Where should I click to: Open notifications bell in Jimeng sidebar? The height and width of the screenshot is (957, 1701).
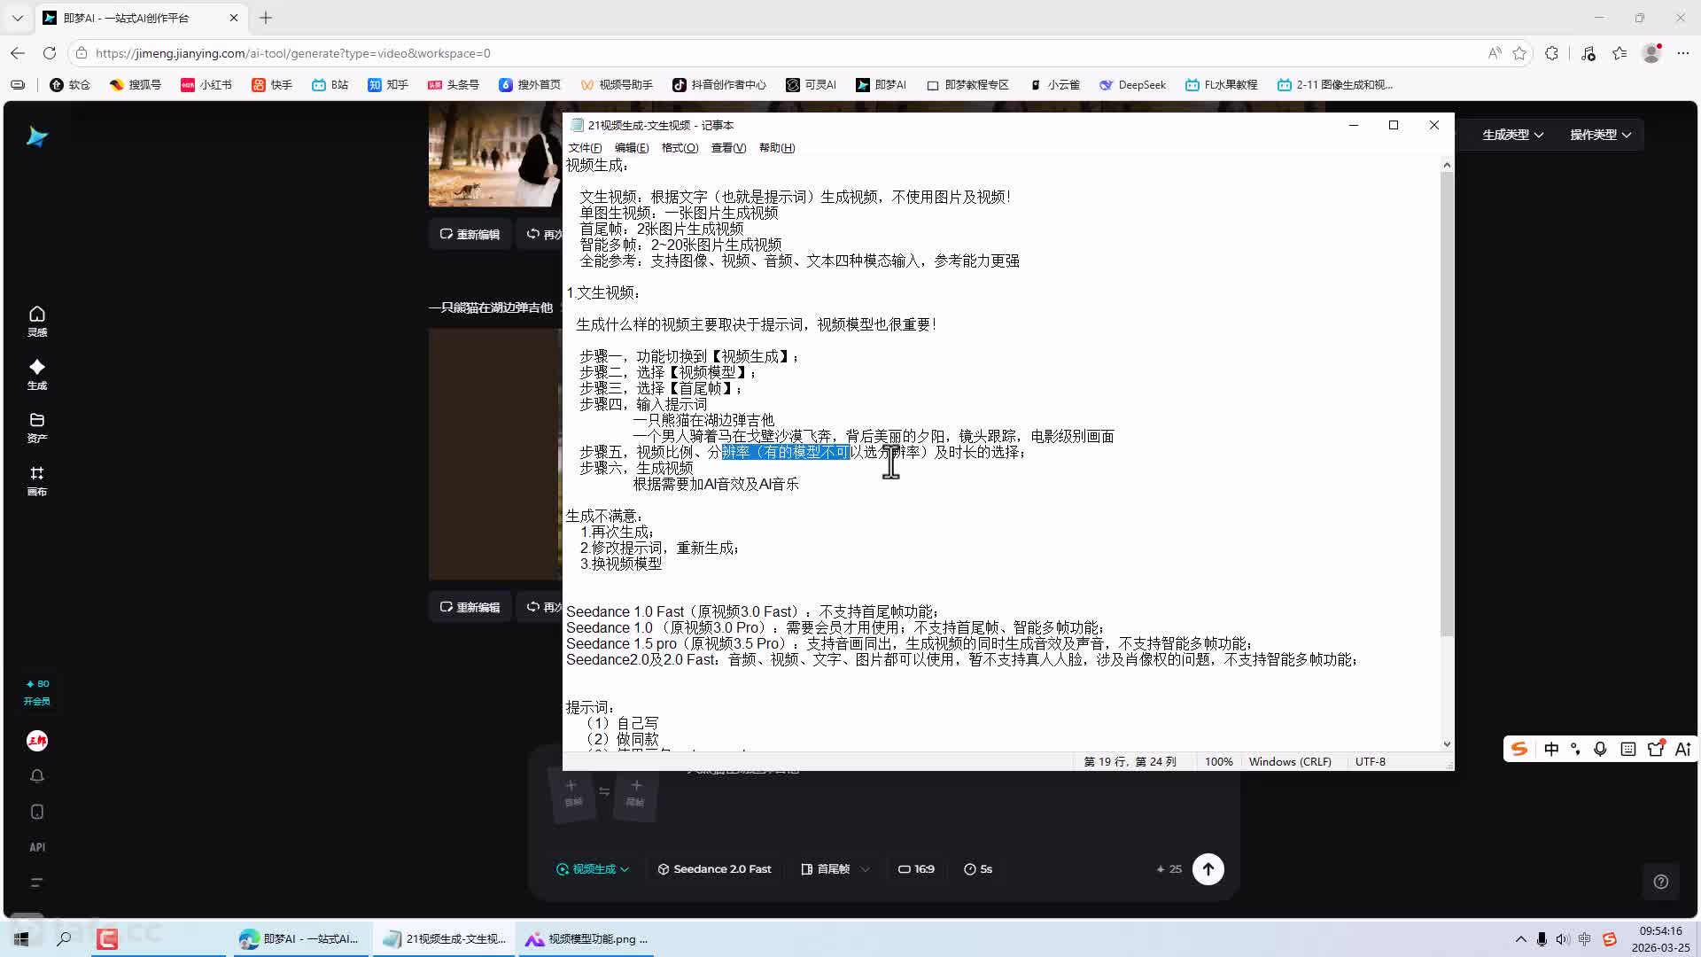(36, 776)
